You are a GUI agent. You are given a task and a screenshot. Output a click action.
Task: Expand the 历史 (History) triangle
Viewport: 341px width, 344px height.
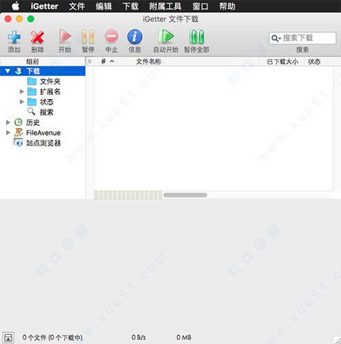point(8,122)
